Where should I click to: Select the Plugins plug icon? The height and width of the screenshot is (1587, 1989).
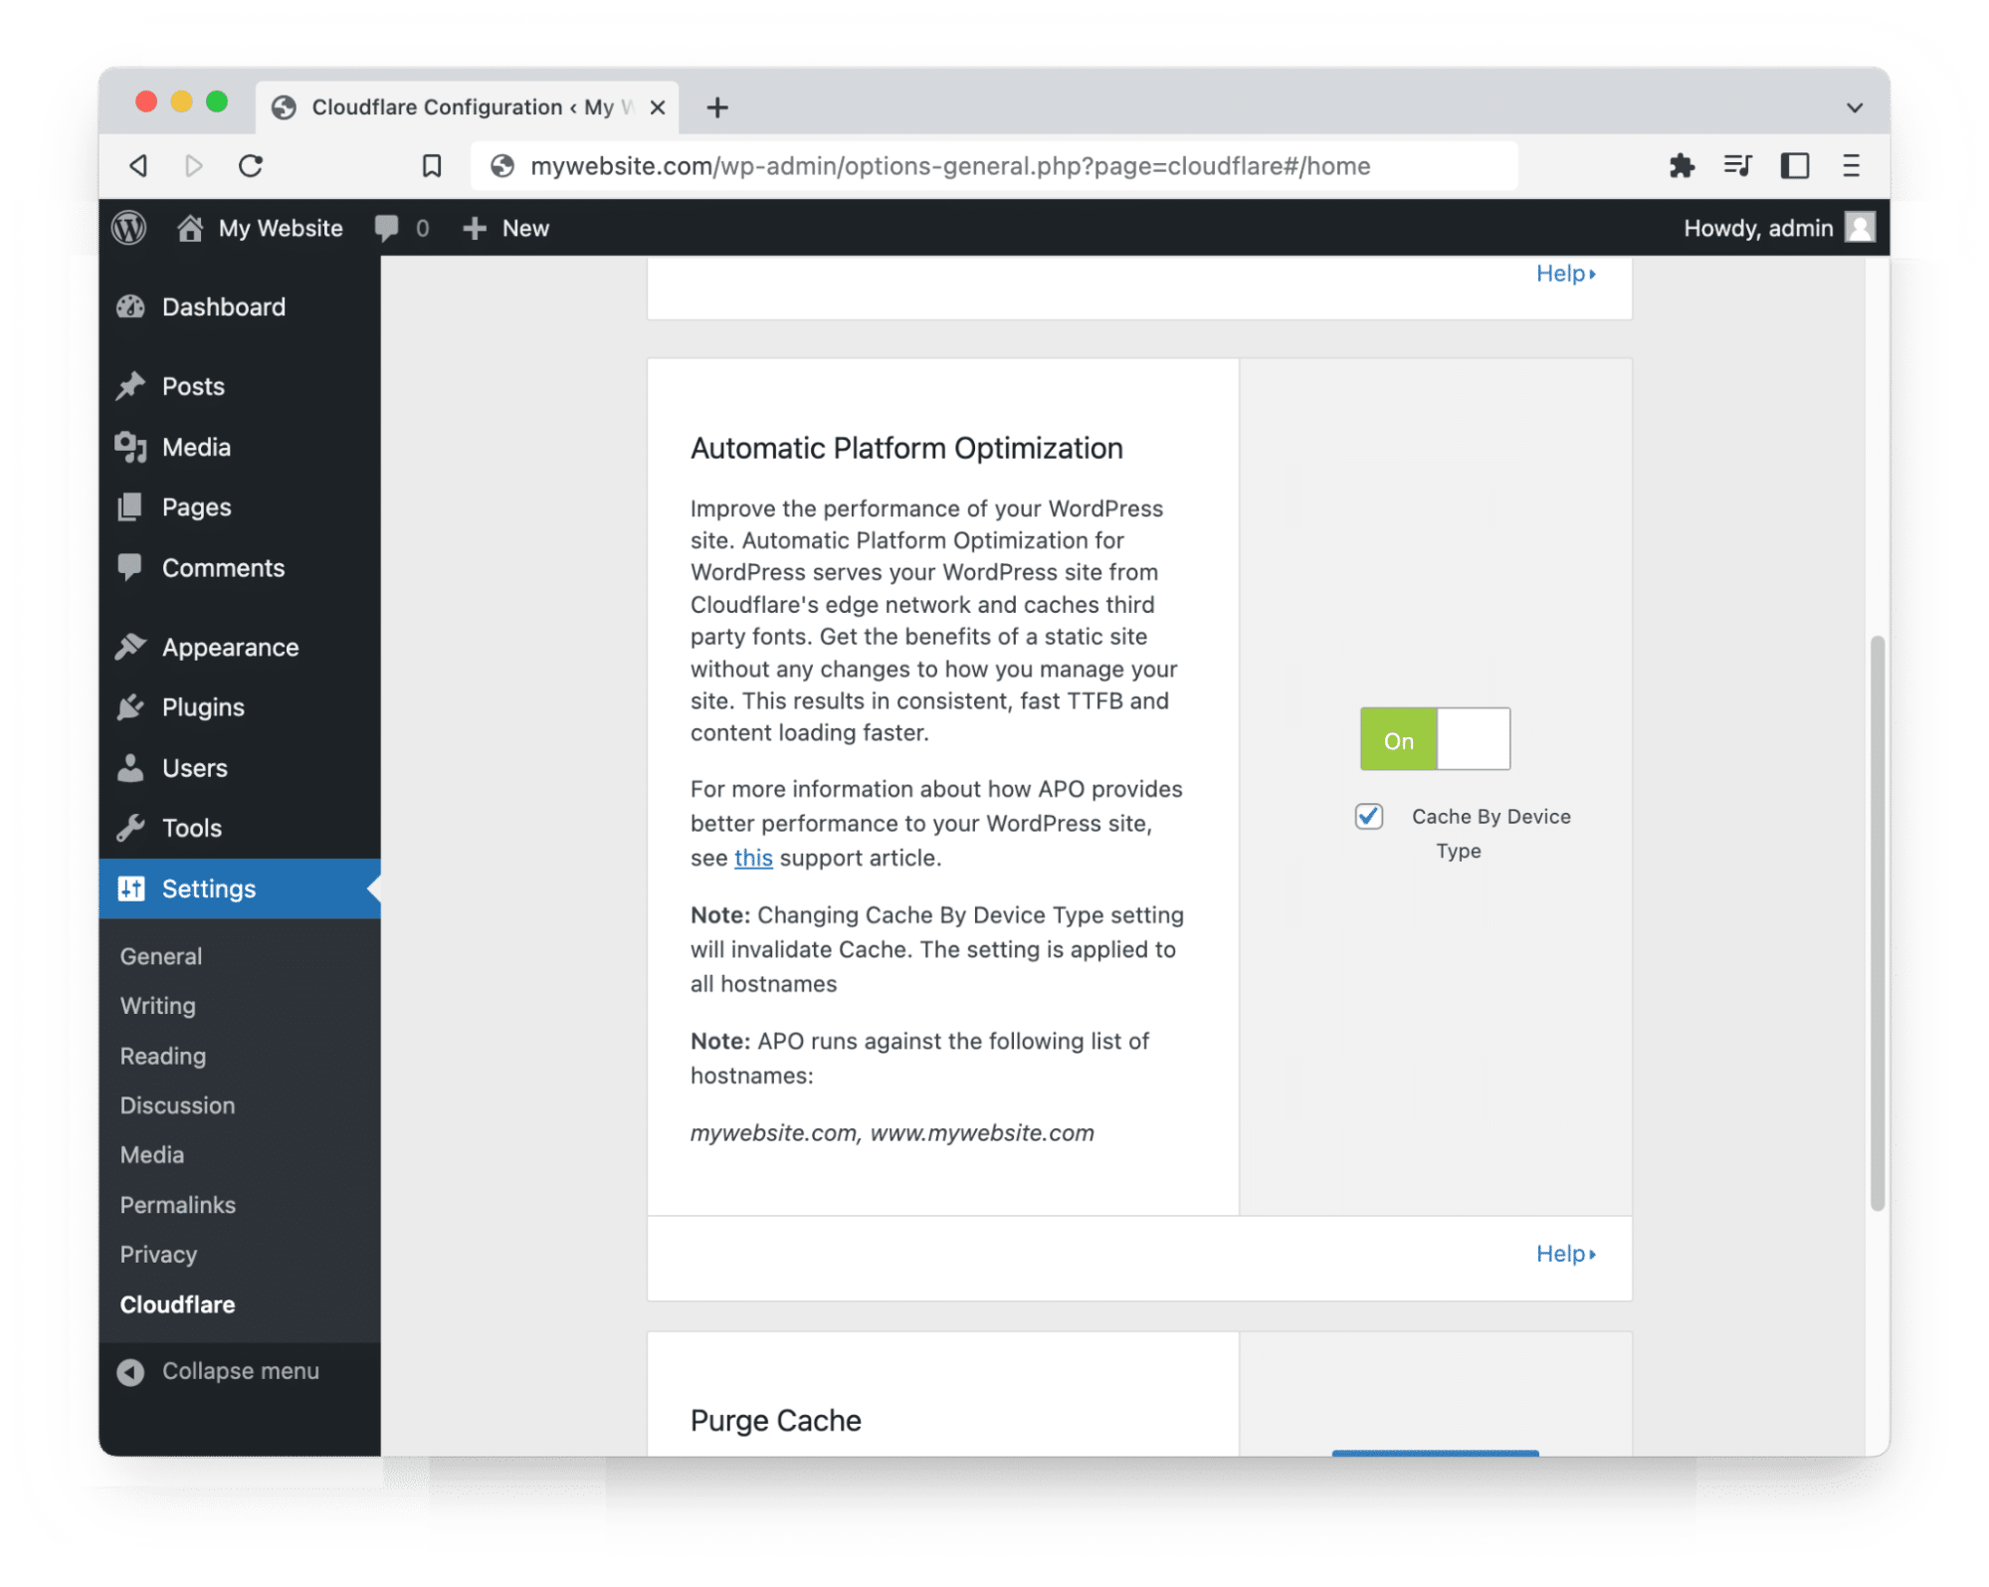tap(130, 706)
